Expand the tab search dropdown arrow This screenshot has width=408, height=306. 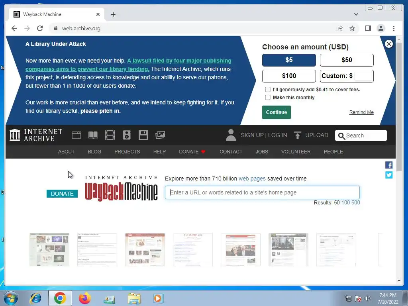(x=356, y=14)
